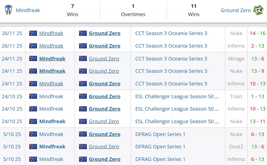
Task: Click the 26/11 25 date on Nuke row
Action: [12, 33]
